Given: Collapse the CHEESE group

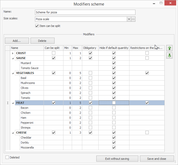Looking at the screenshot, I should point(13,133).
